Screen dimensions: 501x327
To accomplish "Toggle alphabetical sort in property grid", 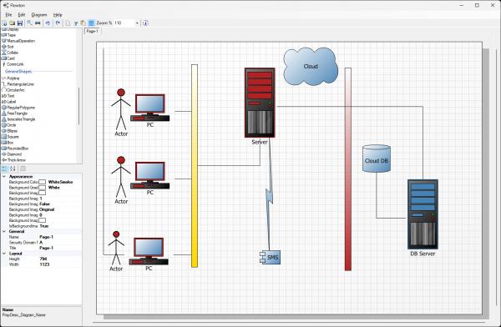I will coord(13,169).
